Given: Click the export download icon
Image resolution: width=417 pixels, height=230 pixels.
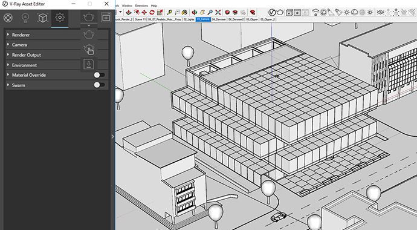Looking at the screenshot, I should tap(89, 64).
